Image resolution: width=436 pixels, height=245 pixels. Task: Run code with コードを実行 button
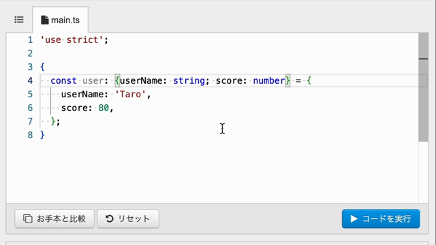[381, 219]
